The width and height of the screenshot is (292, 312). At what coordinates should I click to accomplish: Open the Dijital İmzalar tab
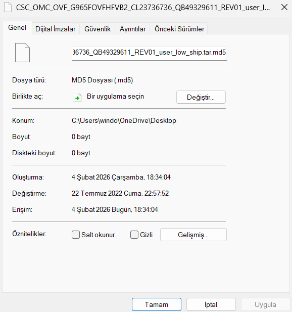pos(56,29)
